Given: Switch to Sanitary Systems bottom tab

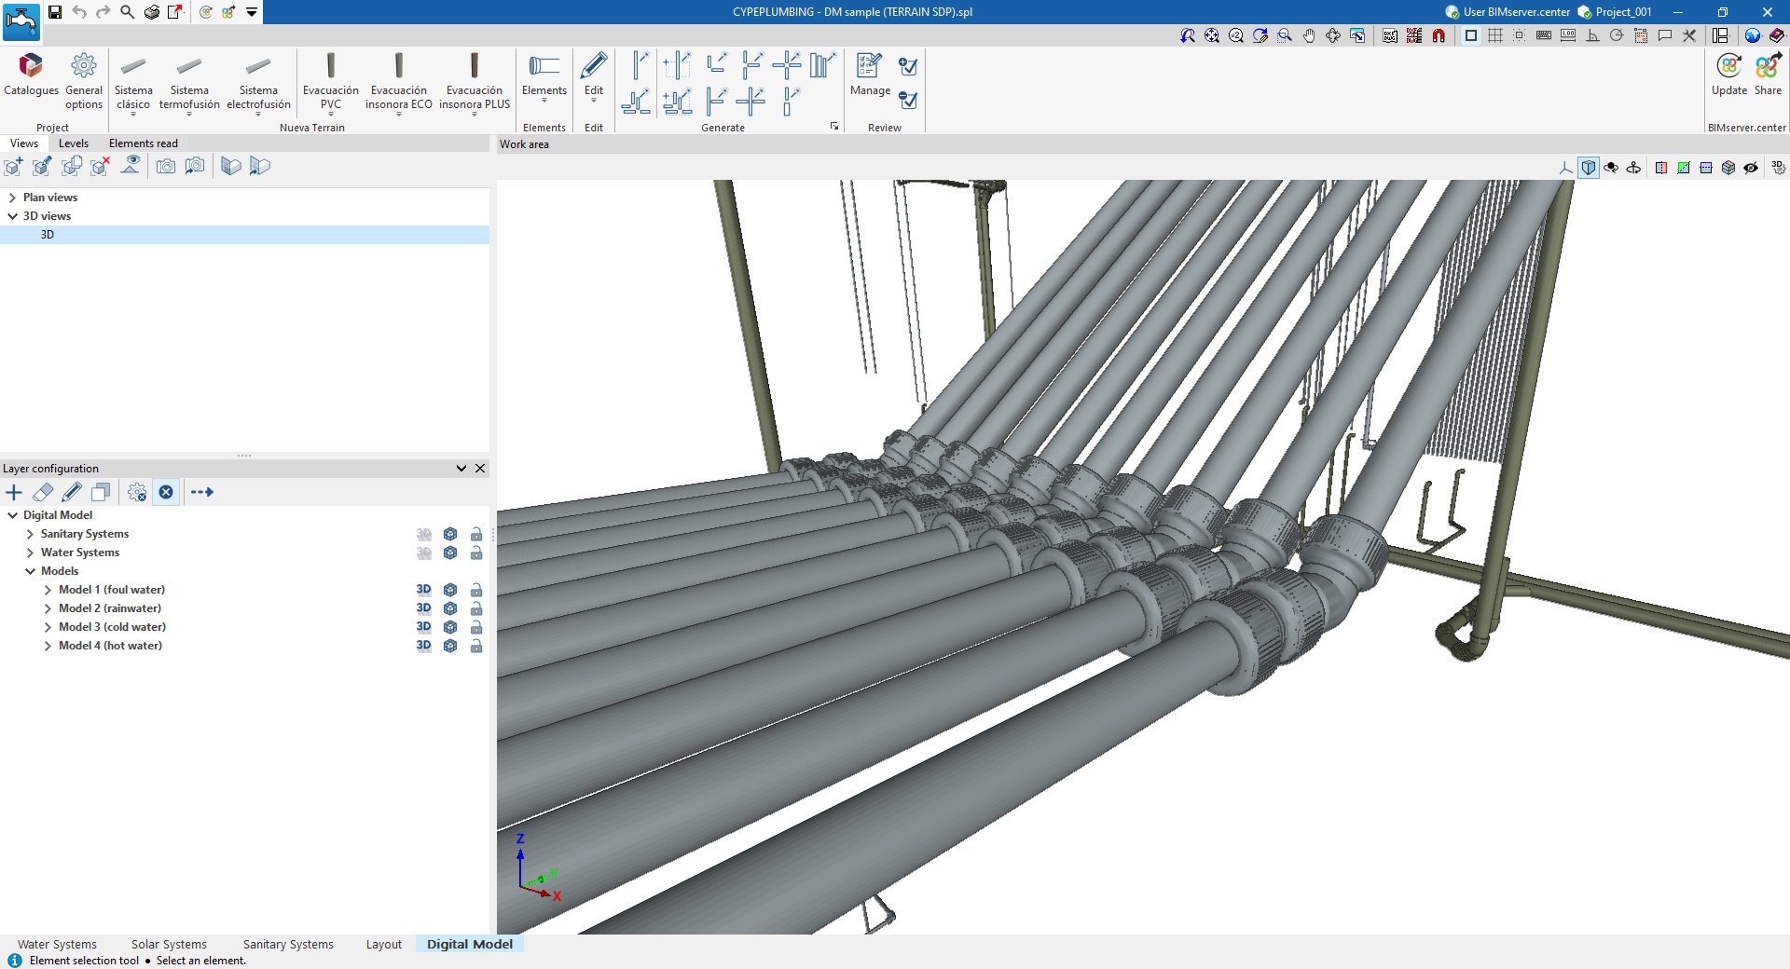Looking at the screenshot, I should 288,944.
